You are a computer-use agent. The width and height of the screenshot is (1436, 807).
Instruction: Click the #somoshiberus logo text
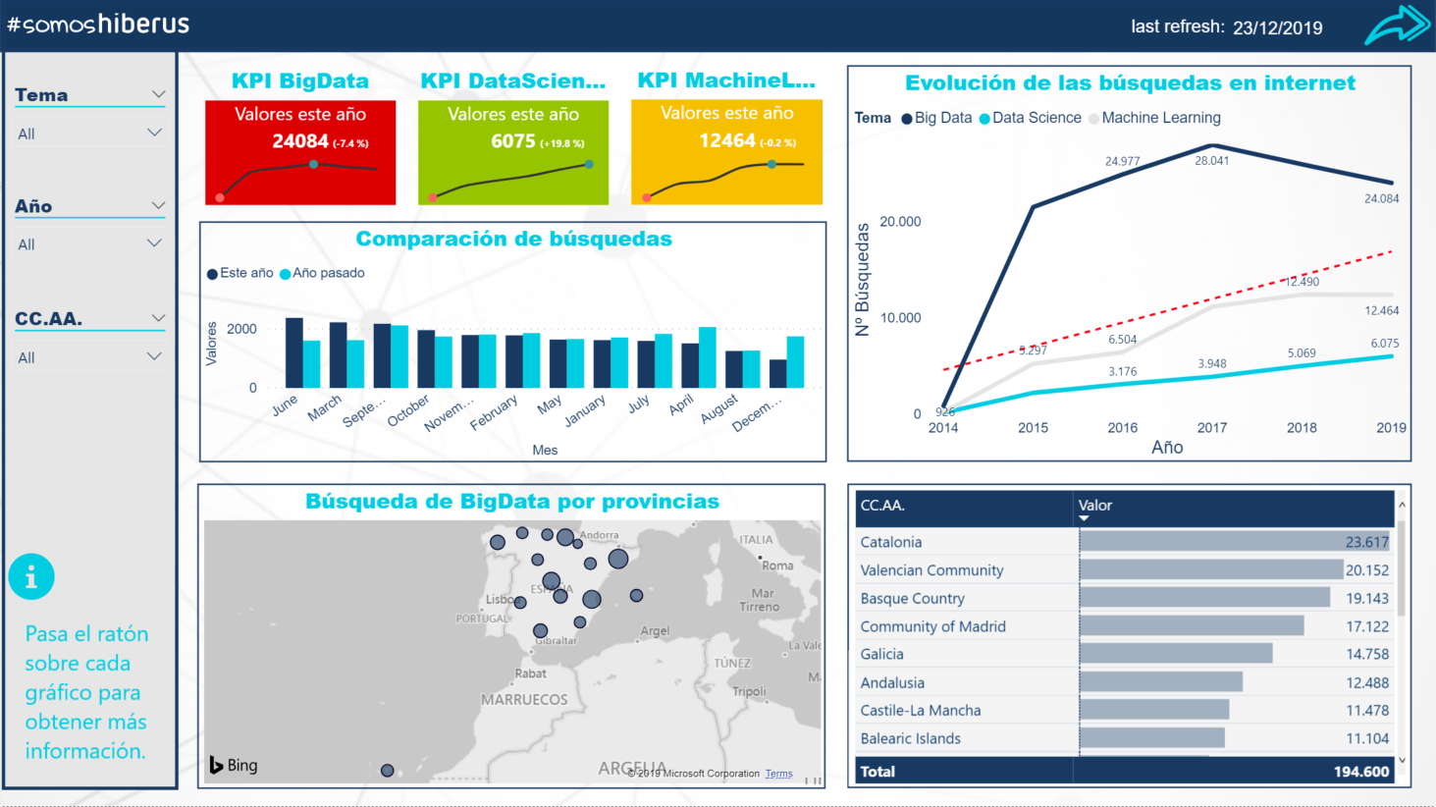pos(98,24)
